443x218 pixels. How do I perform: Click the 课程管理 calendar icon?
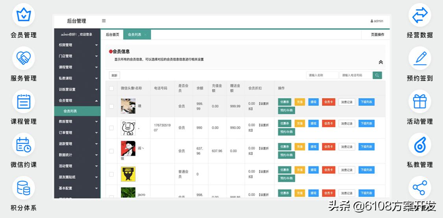24,101
